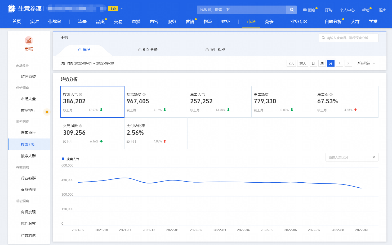Click 订购 link in header
This screenshot has height=245, width=392.
point(329,10)
